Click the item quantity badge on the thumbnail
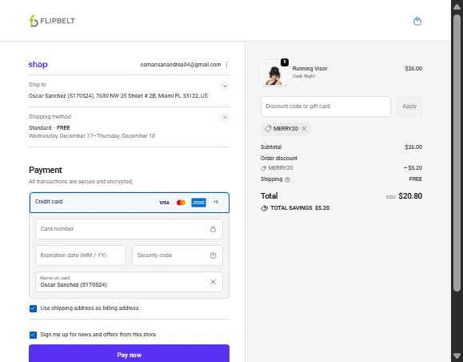463x362 pixels. (x=285, y=62)
